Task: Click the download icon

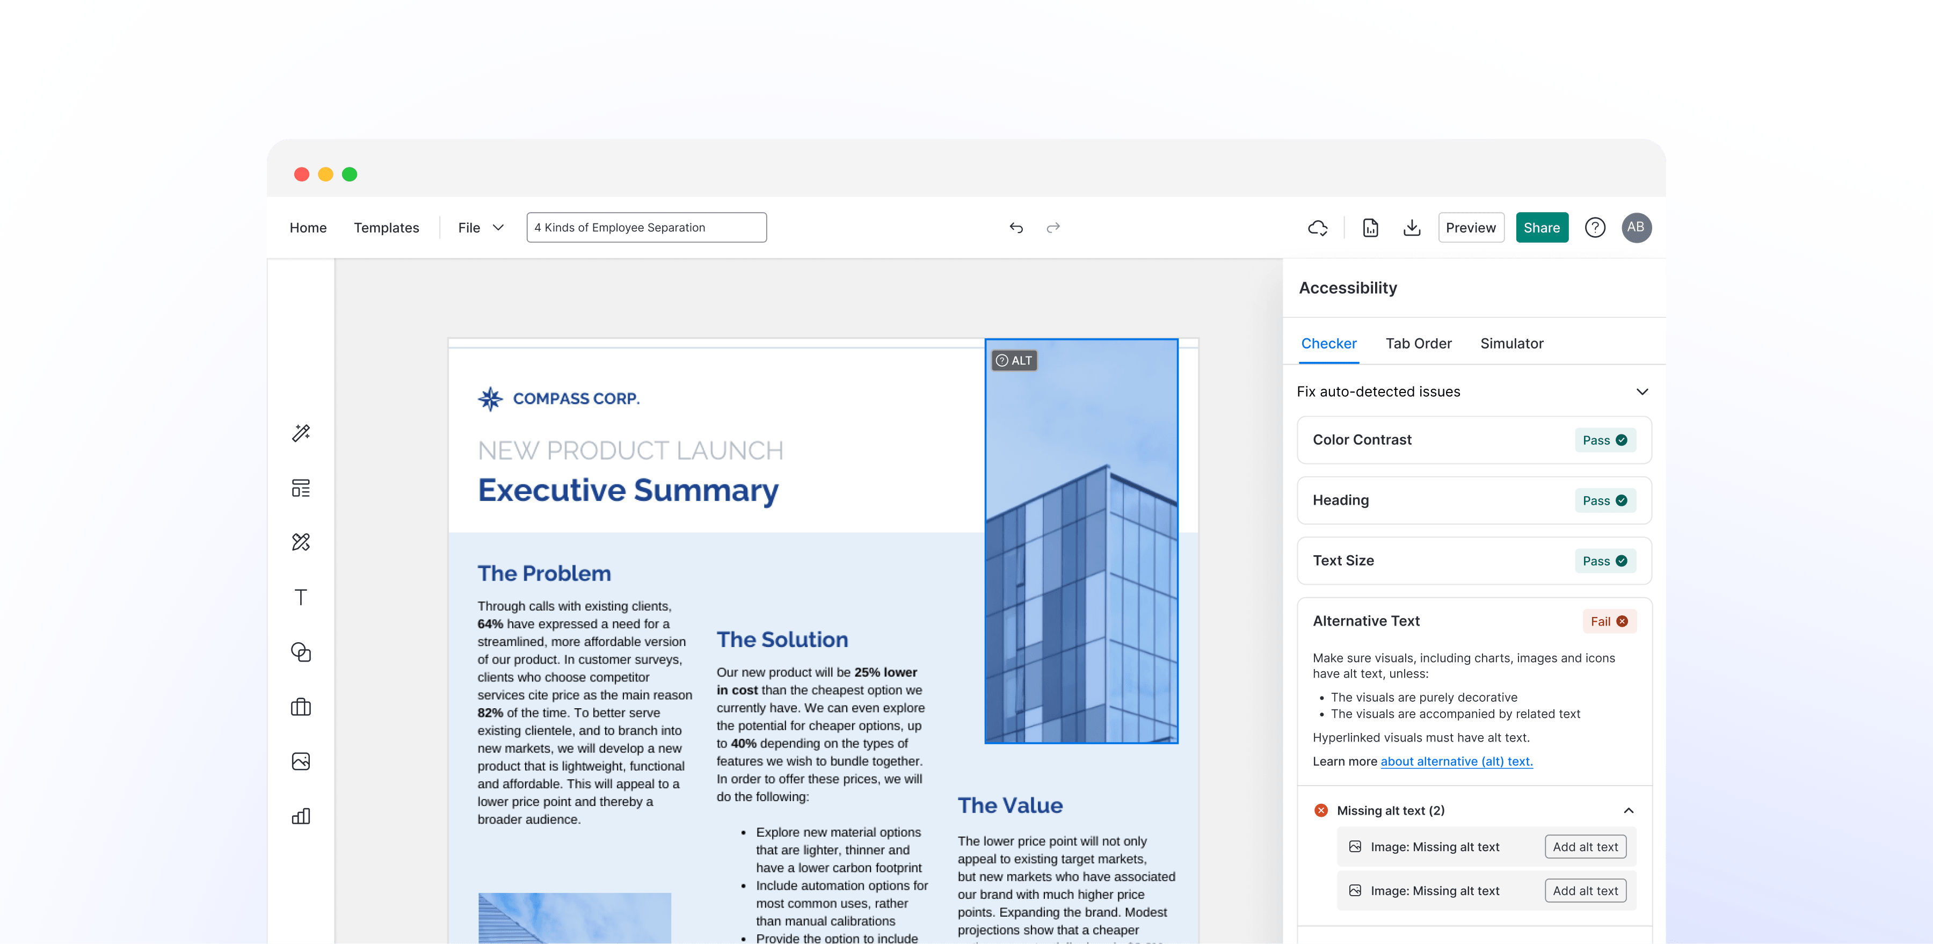Action: 1412,227
